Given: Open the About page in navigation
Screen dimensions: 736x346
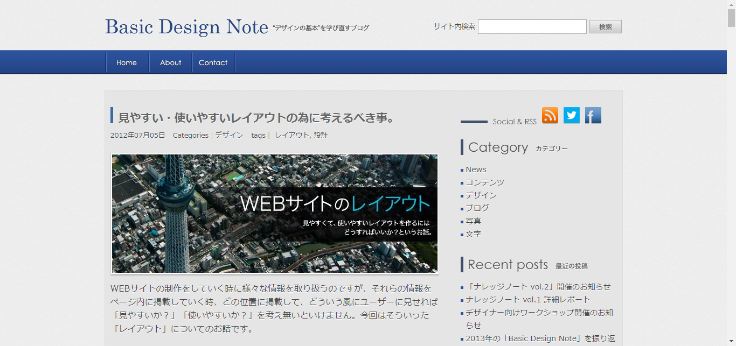Looking at the screenshot, I should (170, 62).
